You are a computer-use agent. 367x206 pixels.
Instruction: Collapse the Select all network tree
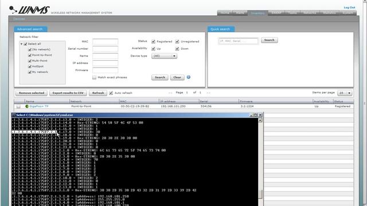[x=21, y=44]
